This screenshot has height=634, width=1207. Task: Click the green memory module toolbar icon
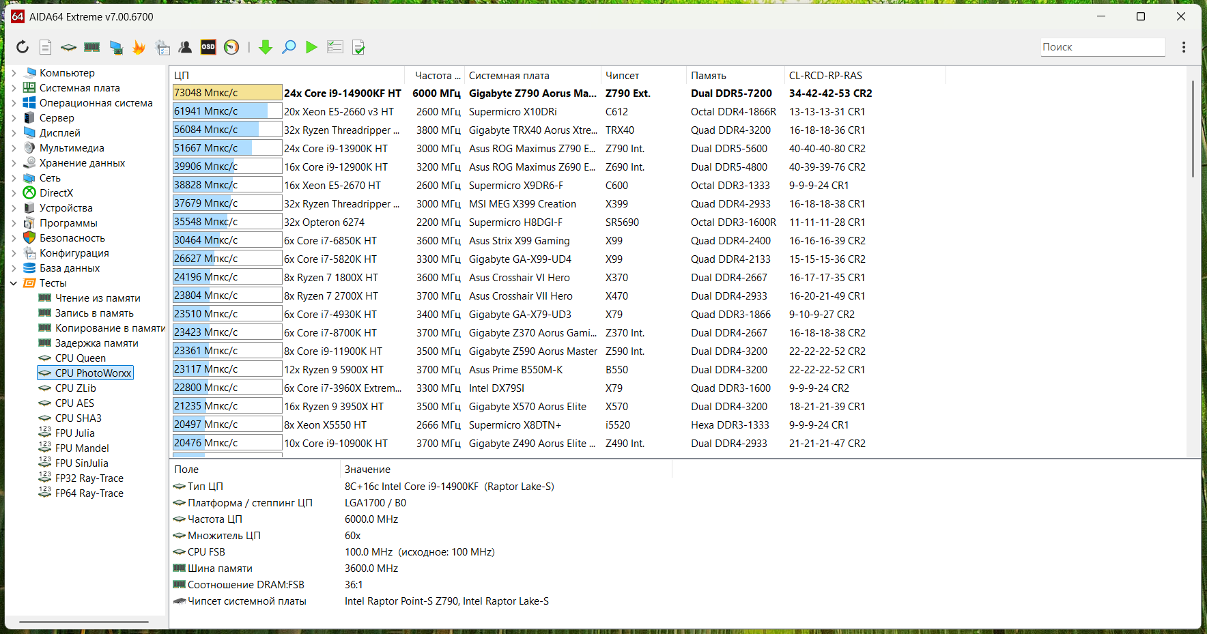point(92,47)
